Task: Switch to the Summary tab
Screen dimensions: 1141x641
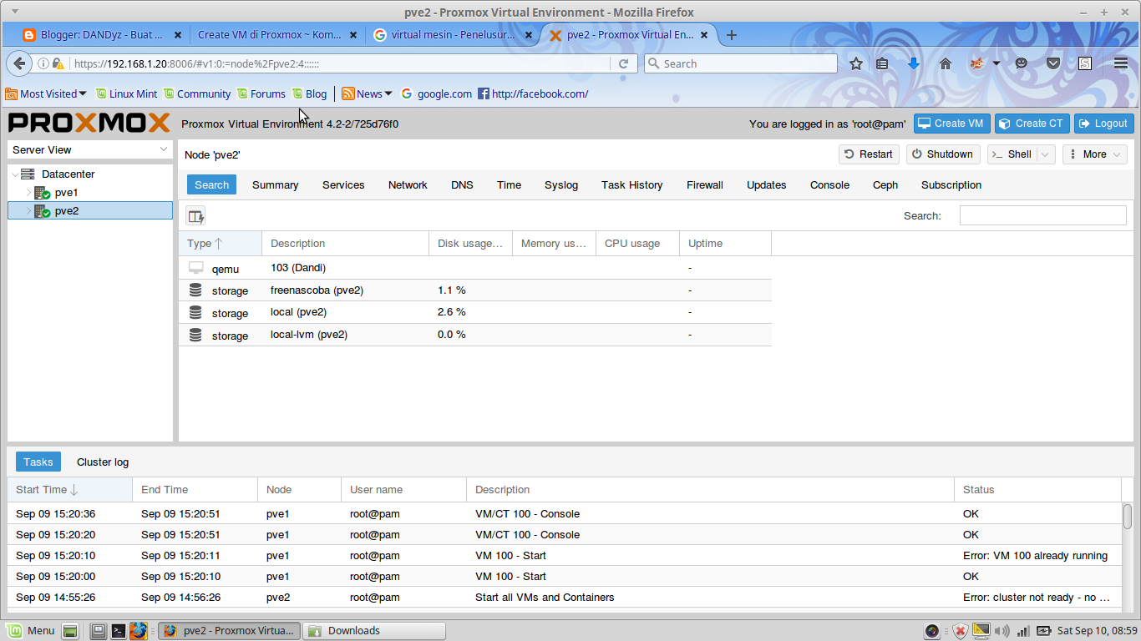Action: (x=275, y=185)
